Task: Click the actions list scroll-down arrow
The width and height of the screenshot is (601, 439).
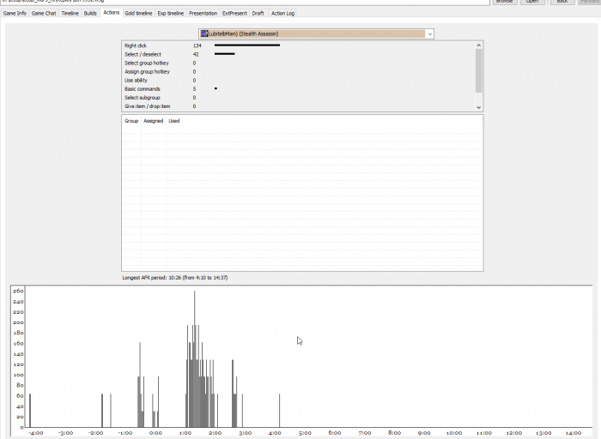Action: [479, 107]
